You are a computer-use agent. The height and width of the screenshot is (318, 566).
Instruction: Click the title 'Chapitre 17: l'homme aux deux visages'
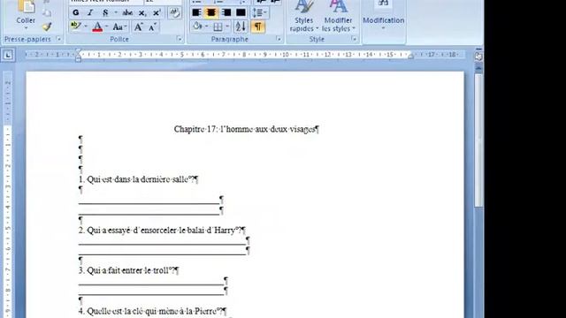(x=245, y=129)
